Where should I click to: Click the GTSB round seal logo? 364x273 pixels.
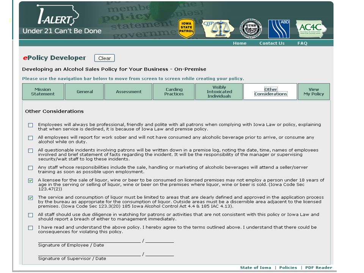tap(251, 29)
